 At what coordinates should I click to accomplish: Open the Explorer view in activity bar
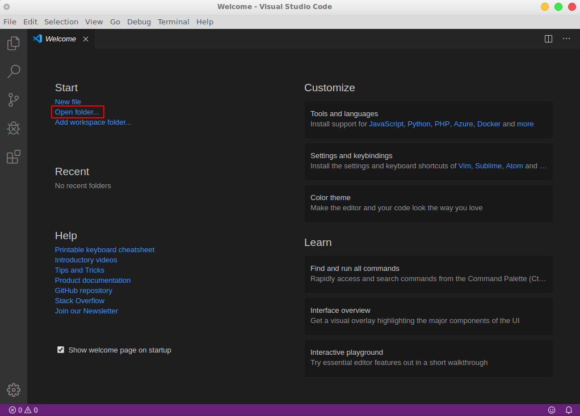(13, 43)
